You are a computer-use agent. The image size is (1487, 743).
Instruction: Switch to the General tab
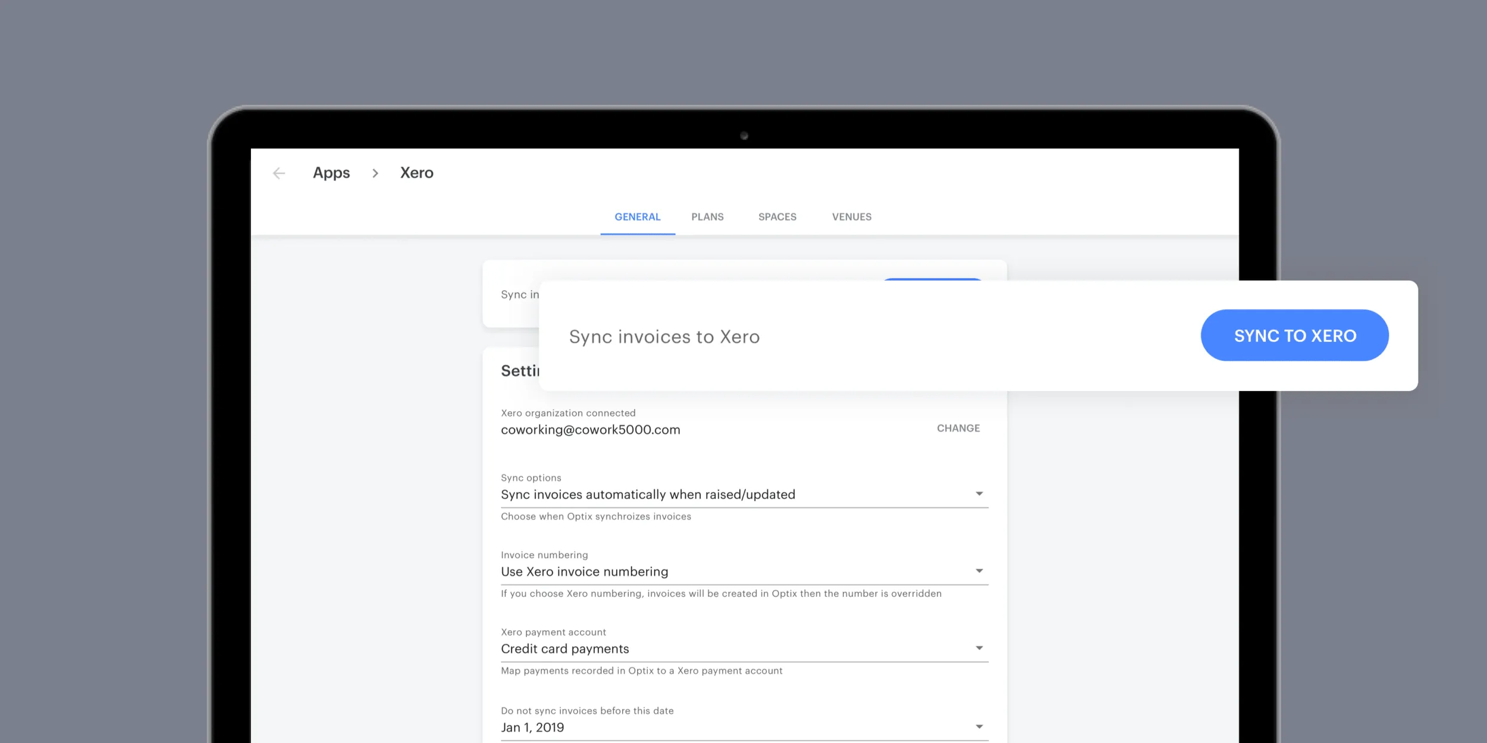pyautogui.click(x=638, y=217)
